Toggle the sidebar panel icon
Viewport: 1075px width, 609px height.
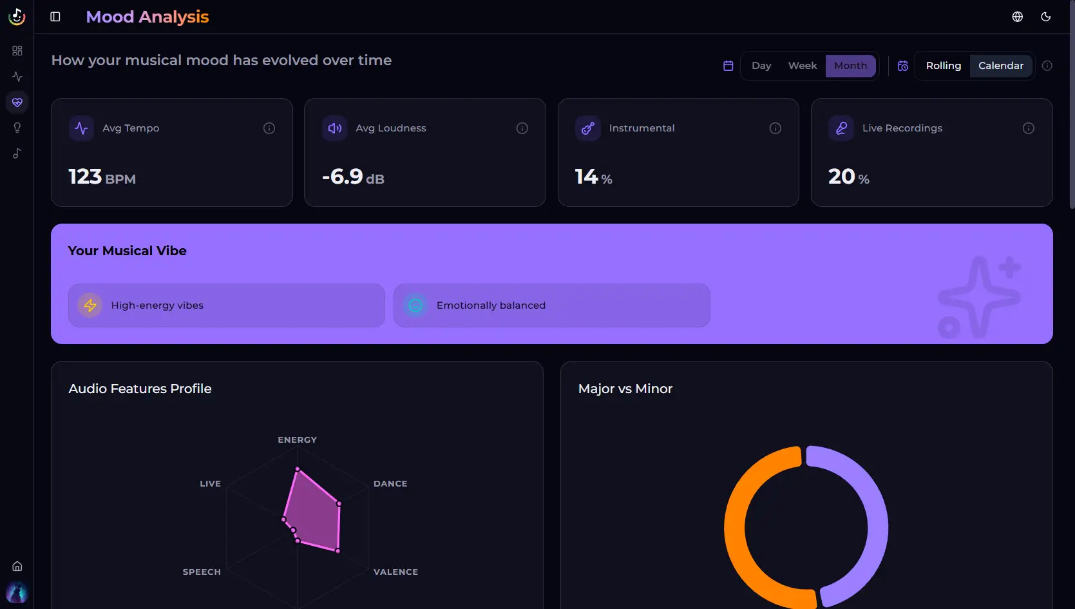pos(55,17)
